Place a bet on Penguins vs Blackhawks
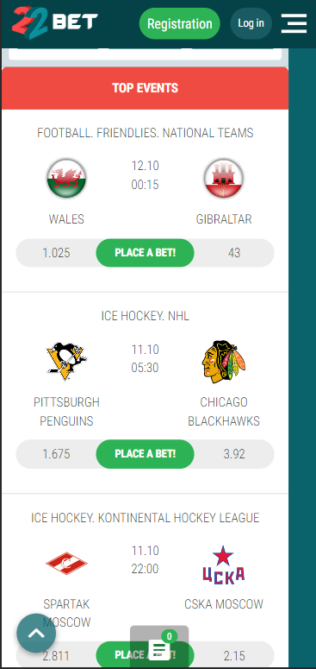Image resolution: width=316 pixels, height=669 pixels. [x=145, y=453]
